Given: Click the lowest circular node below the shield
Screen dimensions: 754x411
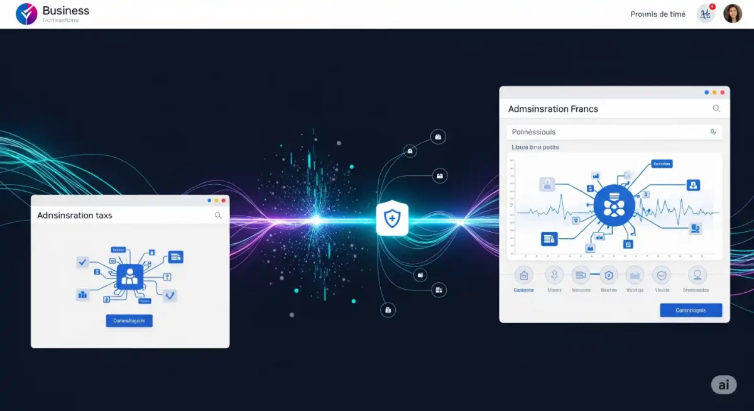Looking at the screenshot, I should 388,310.
